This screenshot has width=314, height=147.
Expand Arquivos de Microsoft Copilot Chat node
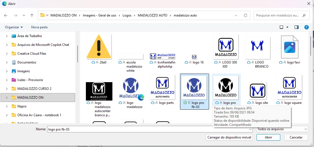(7, 45)
